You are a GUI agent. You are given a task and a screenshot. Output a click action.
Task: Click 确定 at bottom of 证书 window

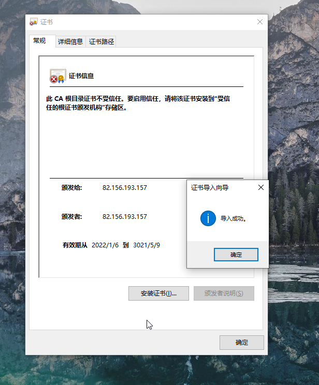coord(242,343)
